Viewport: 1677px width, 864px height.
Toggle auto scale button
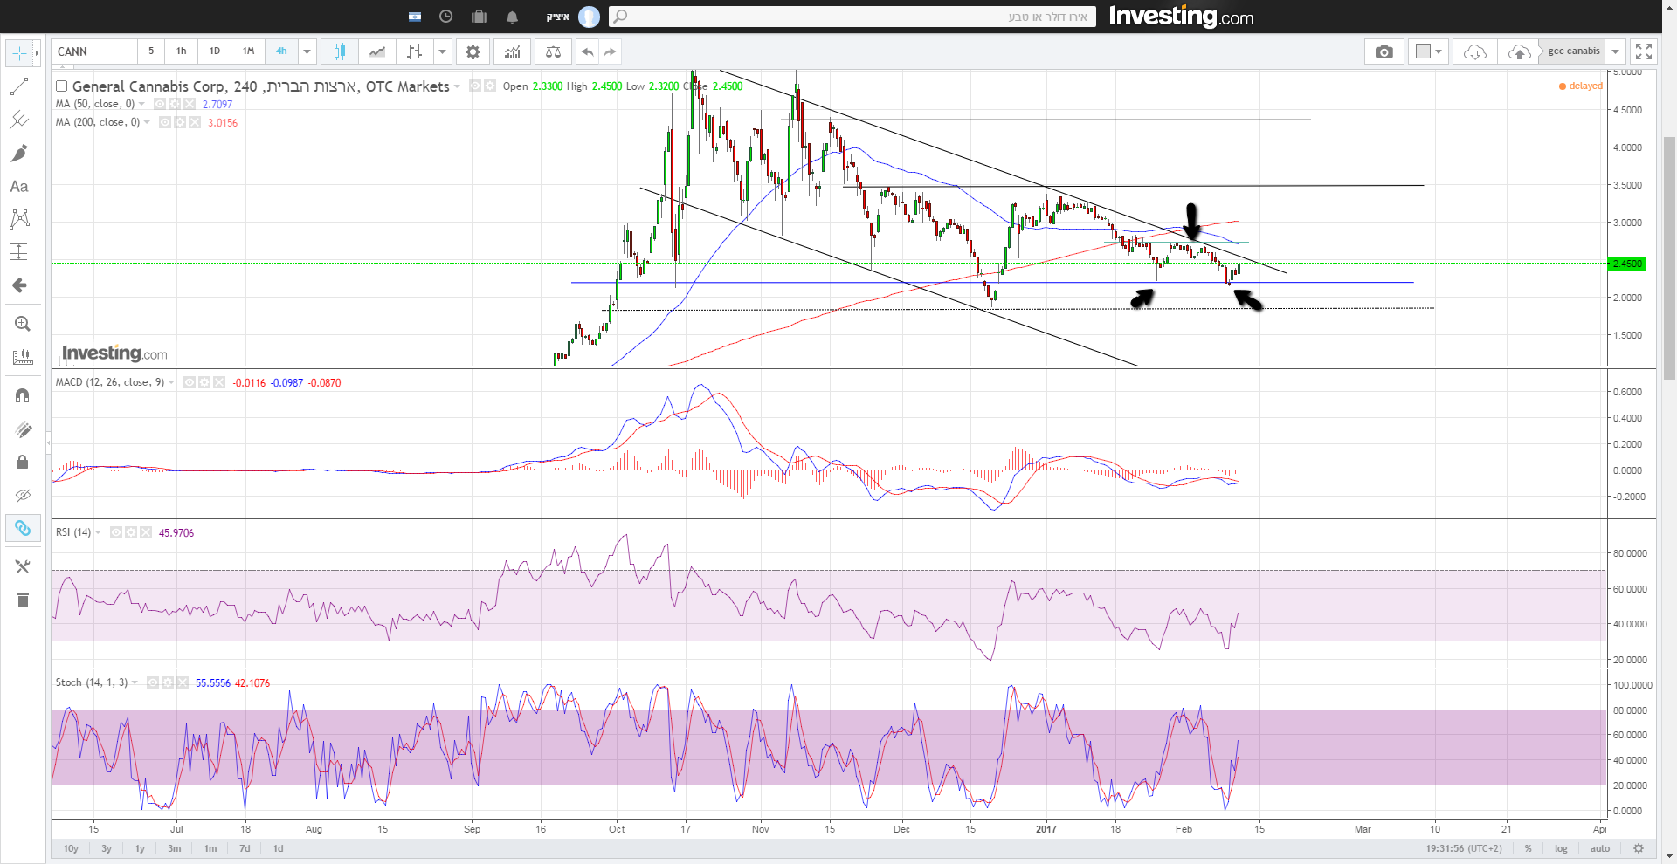tap(1600, 848)
